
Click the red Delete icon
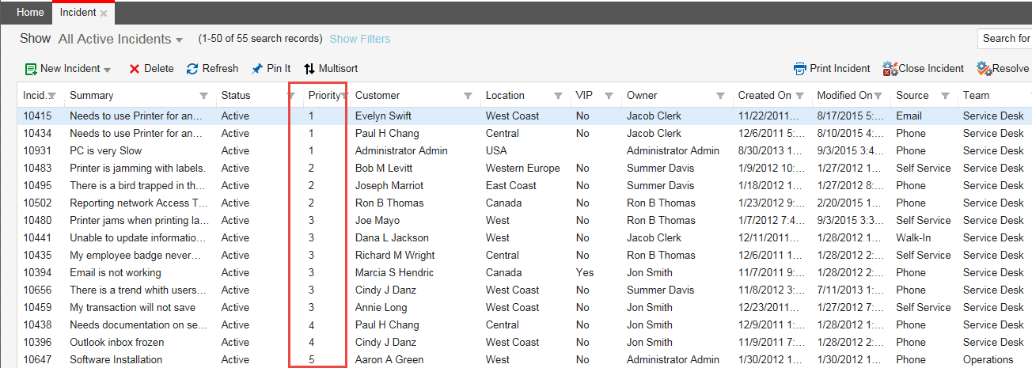[x=135, y=69]
